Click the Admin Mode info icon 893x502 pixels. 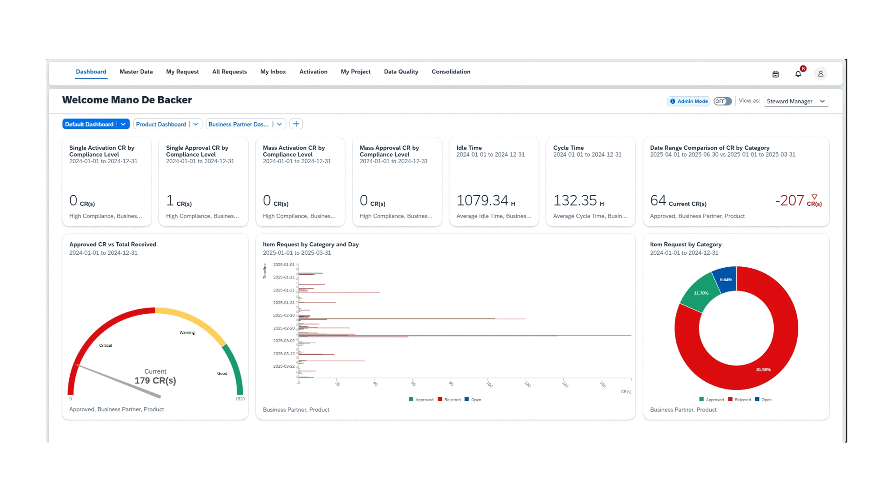point(673,101)
